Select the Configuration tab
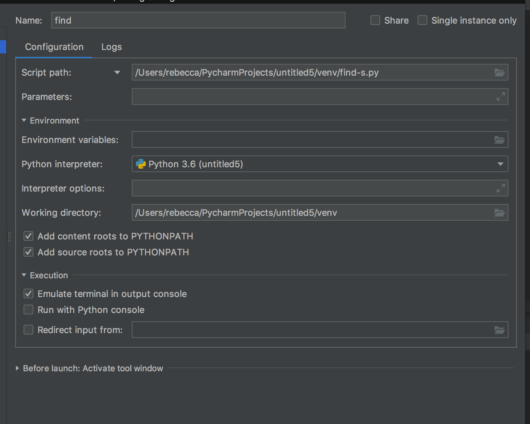 pos(54,47)
